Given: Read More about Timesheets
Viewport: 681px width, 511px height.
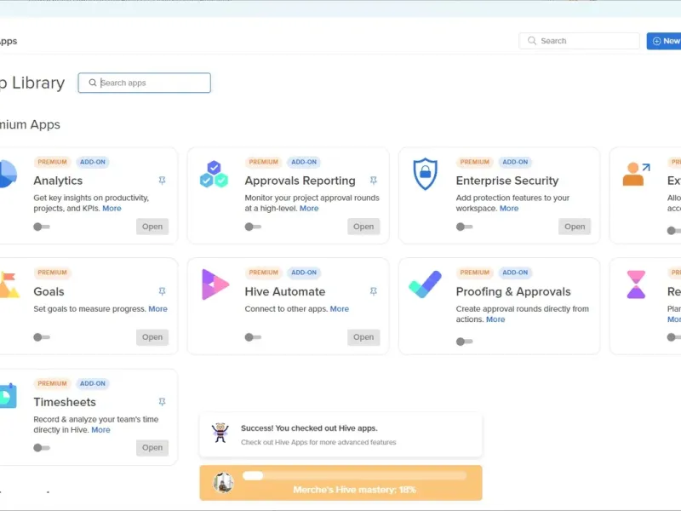Looking at the screenshot, I should pos(100,430).
